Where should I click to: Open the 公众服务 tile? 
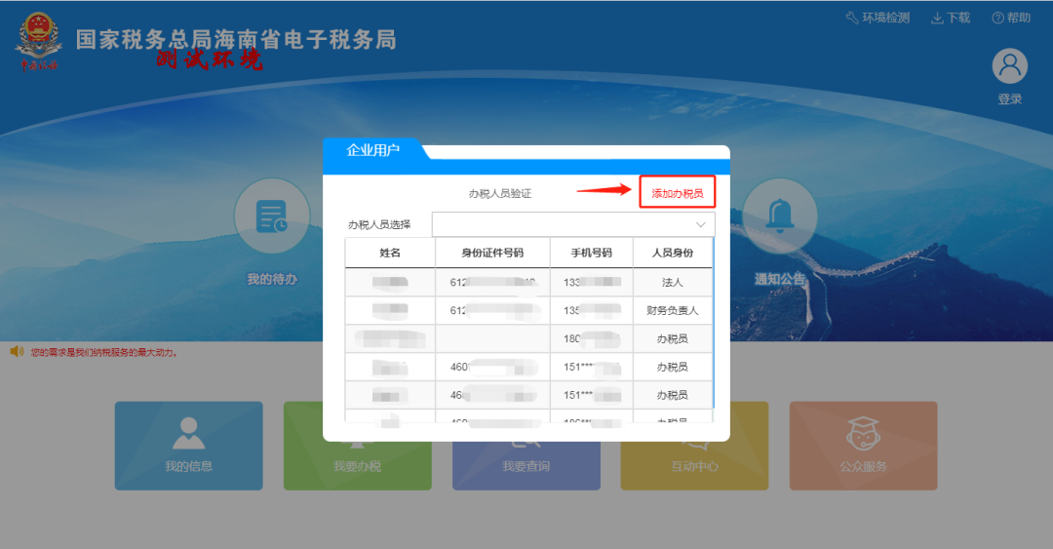863,446
